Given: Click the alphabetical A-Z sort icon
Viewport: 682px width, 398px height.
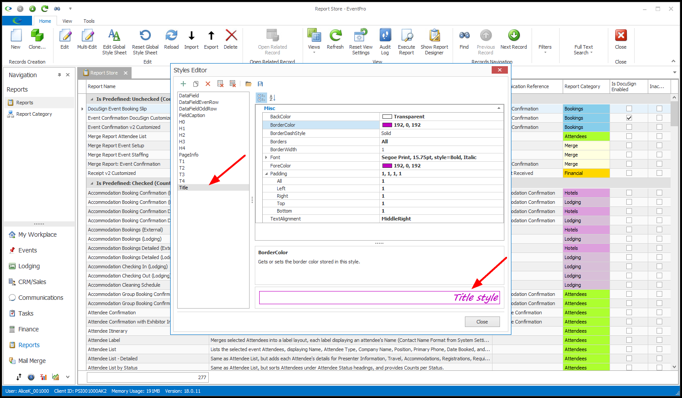Looking at the screenshot, I should [x=272, y=98].
